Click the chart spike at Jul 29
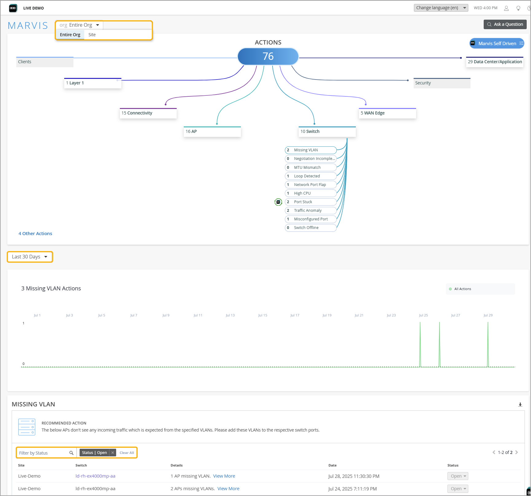 tap(488, 344)
